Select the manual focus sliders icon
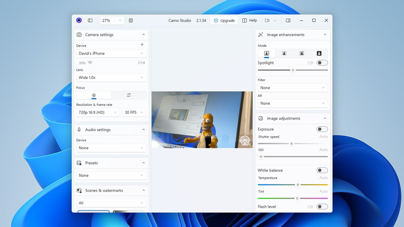 tap(129, 95)
